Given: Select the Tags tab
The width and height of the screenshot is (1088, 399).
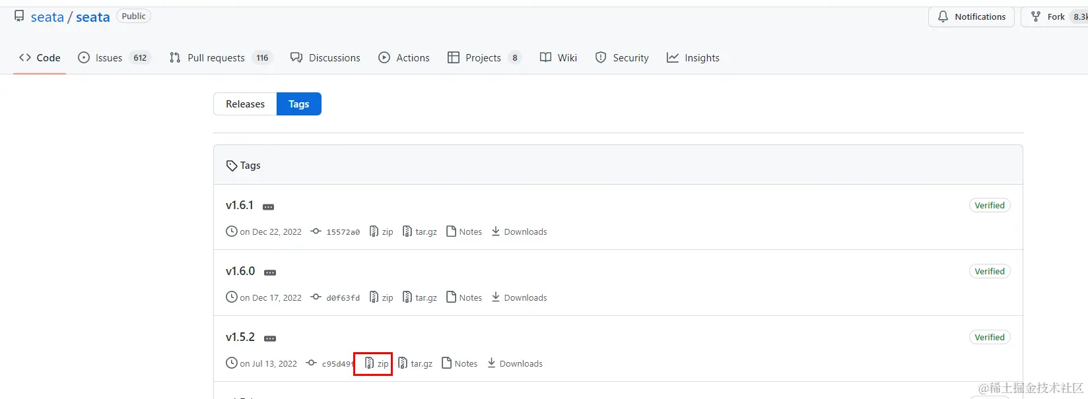Looking at the screenshot, I should (x=299, y=104).
